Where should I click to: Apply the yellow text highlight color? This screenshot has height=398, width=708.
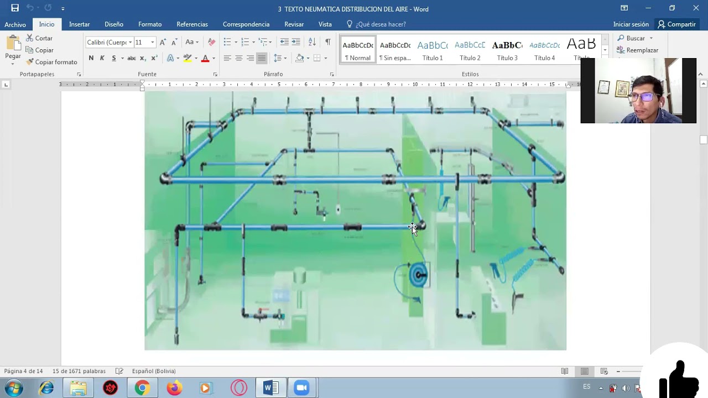pyautogui.click(x=188, y=58)
